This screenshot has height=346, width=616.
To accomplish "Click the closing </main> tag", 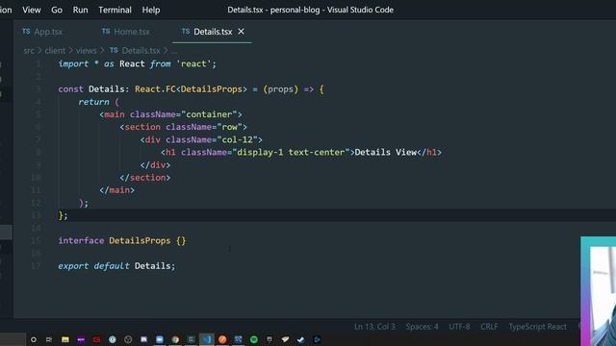I will pyautogui.click(x=116, y=190).
